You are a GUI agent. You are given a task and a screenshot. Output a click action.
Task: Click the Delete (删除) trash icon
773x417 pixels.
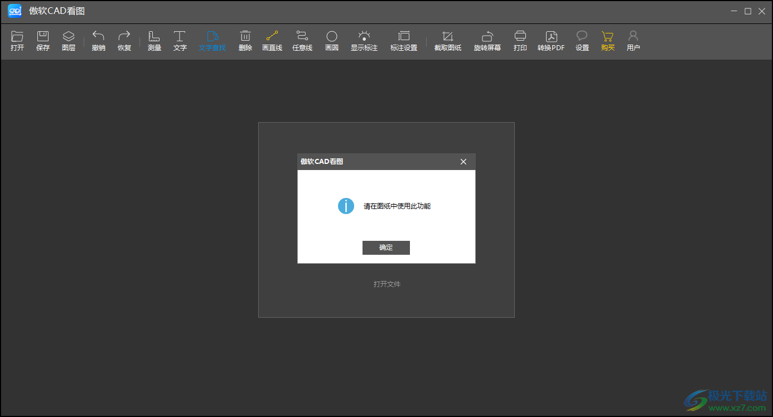click(245, 37)
